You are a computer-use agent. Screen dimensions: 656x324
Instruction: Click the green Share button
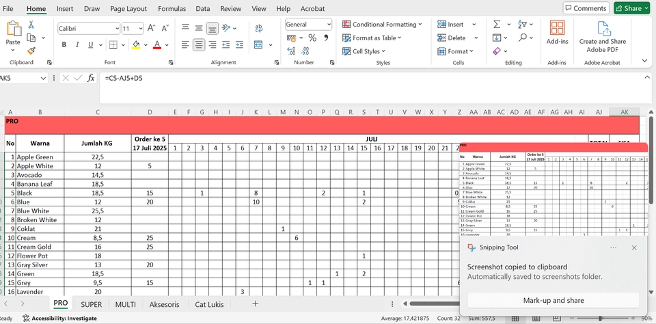631,8
